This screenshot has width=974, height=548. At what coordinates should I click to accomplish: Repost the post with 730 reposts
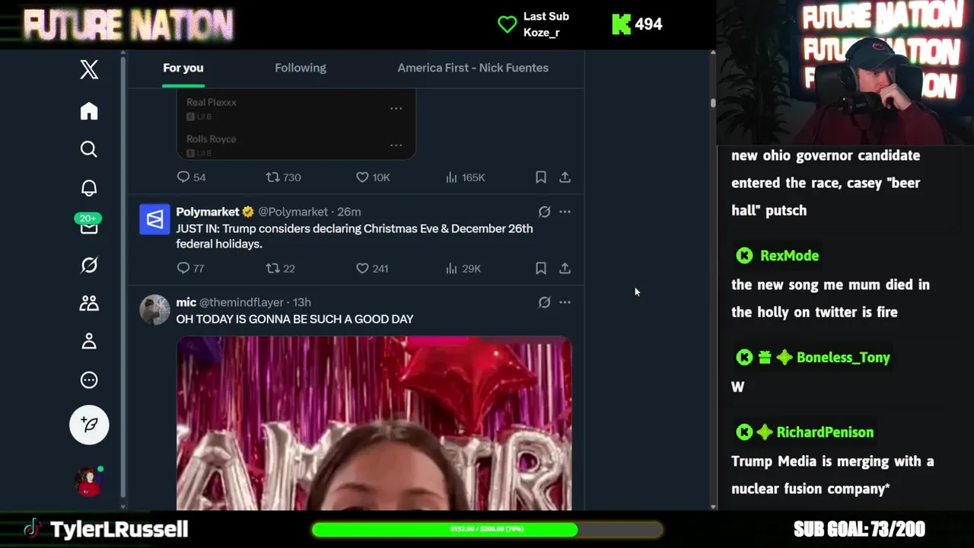(x=283, y=177)
